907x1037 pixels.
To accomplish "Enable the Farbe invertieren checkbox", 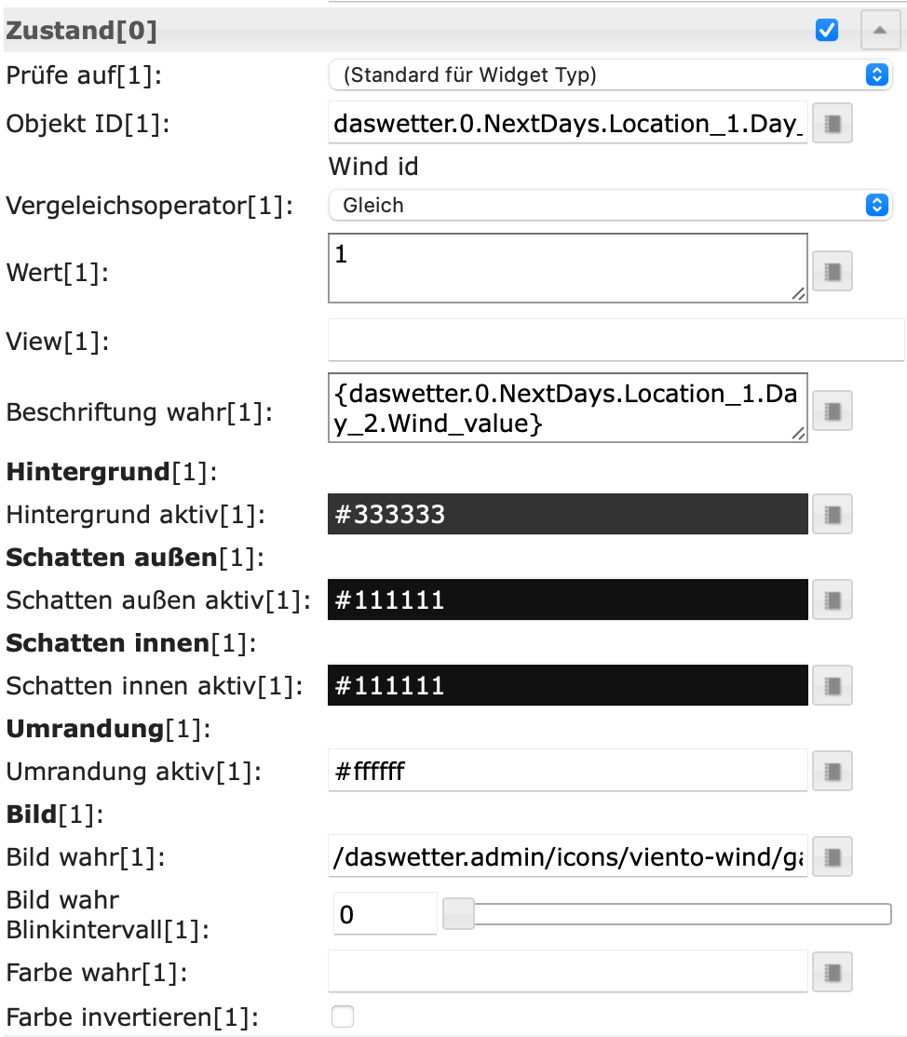I will pos(343,1017).
